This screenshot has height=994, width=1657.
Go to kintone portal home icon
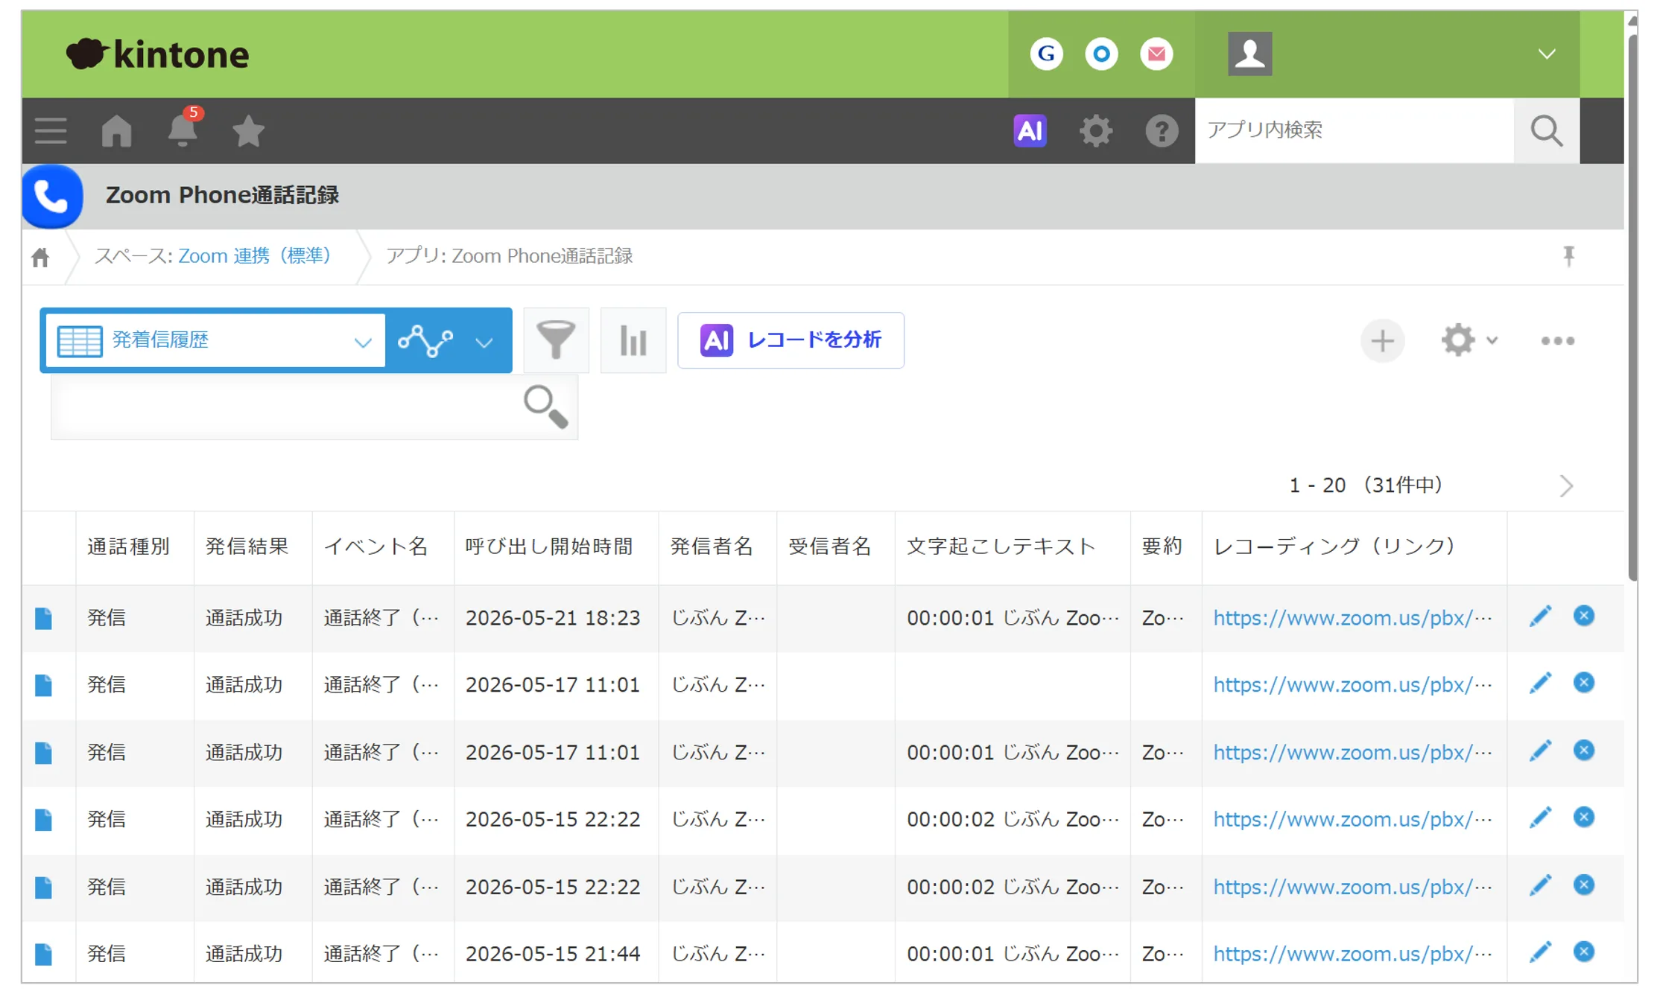click(x=116, y=131)
